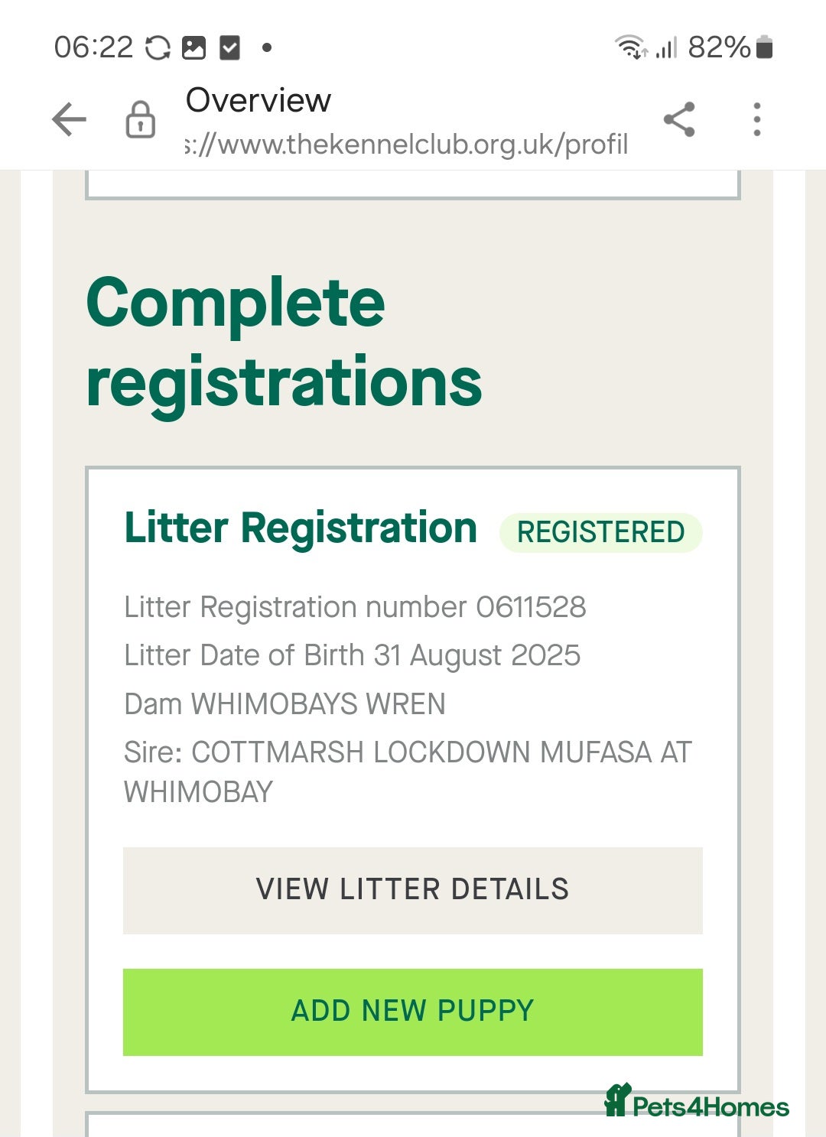The width and height of the screenshot is (826, 1137).
Task: Open the three-dot overflow menu
Action: (x=756, y=120)
